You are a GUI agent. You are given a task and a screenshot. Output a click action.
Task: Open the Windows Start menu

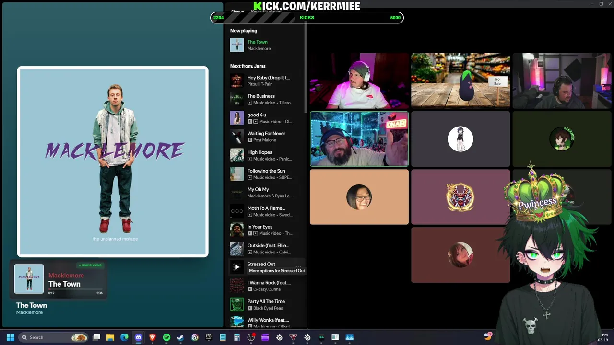pyautogui.click(x=10, y=337)
